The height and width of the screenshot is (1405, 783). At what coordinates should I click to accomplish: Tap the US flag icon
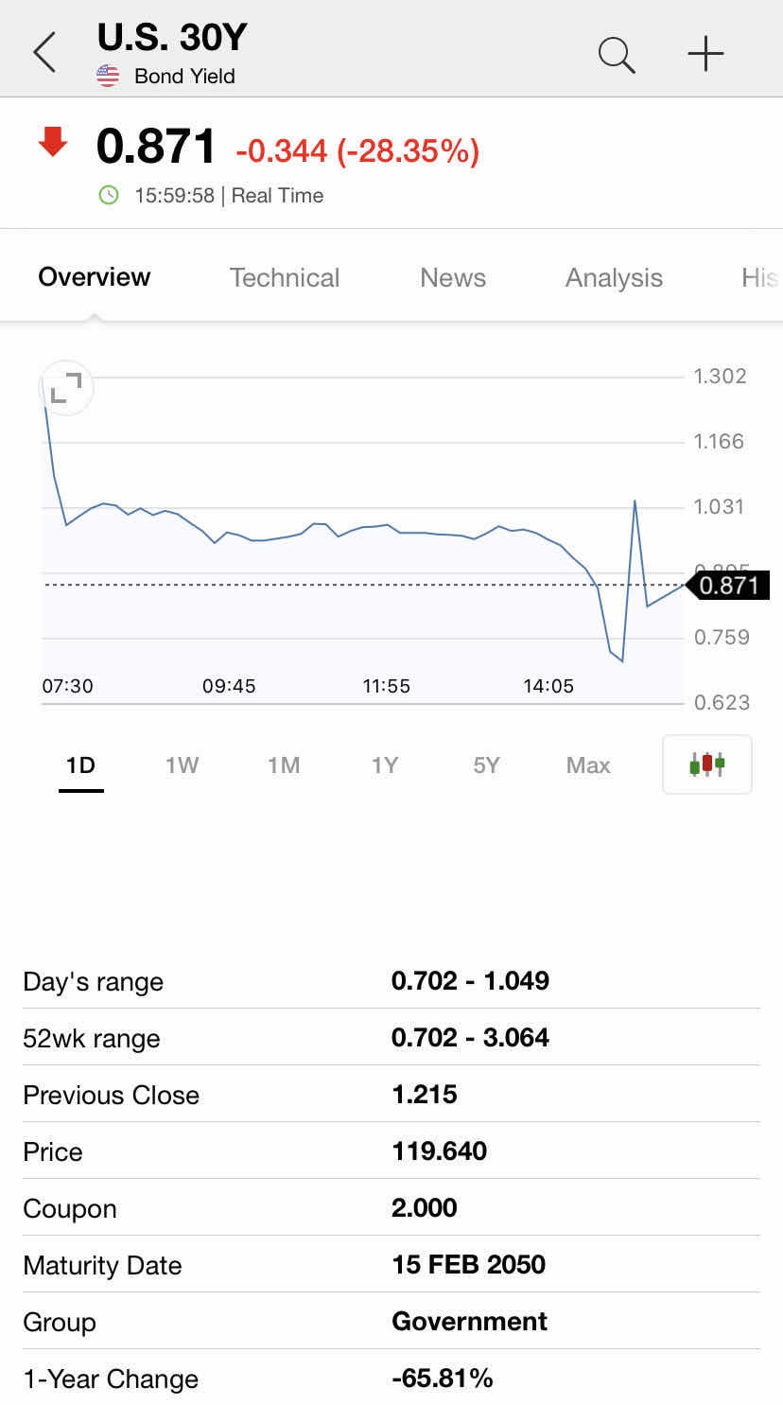109,76
